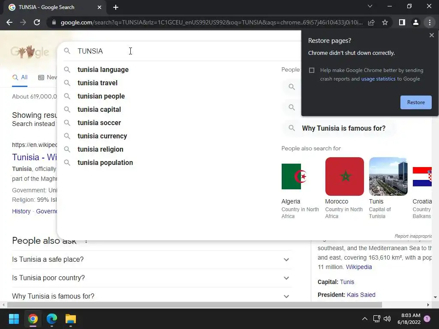
Task: Click Report inappropriate predictions link
Action: pyautogui.click(x=413, y=236)
